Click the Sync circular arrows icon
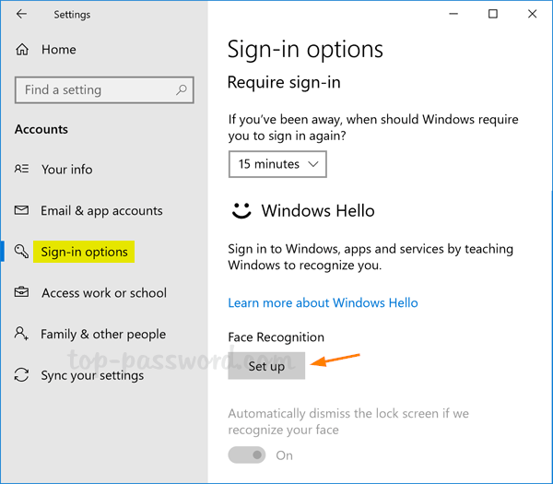553x484 pixels. point(22,375)
